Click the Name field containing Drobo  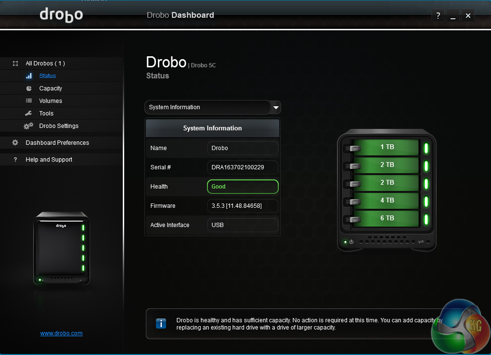(243, 148)
